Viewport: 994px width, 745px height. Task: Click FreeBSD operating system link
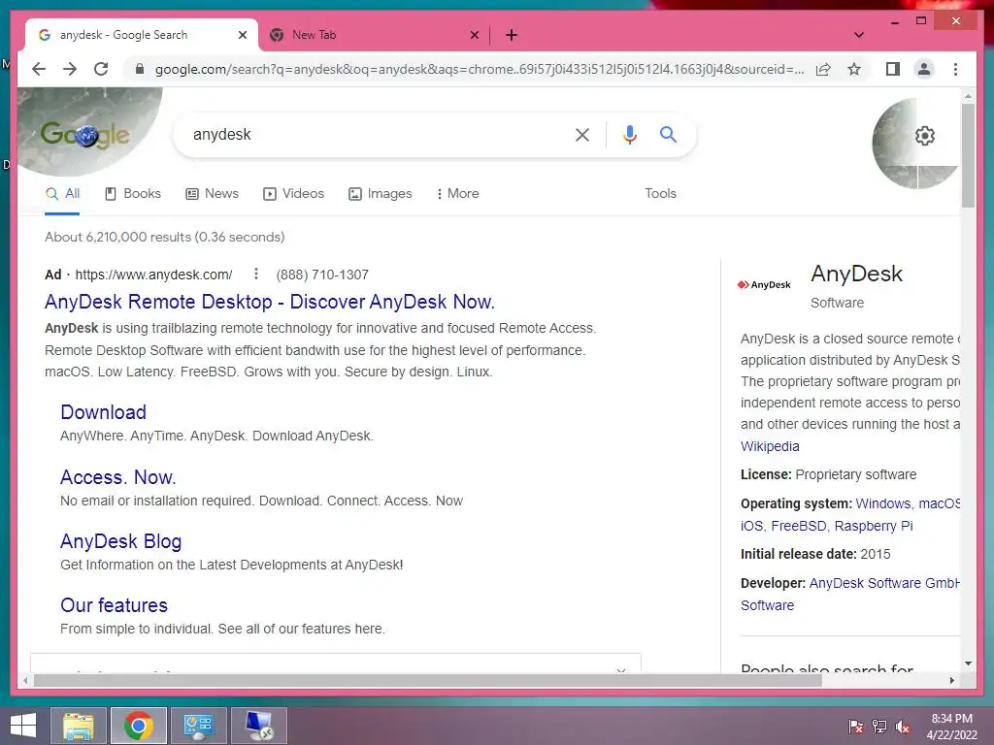[x=799, y=526]
